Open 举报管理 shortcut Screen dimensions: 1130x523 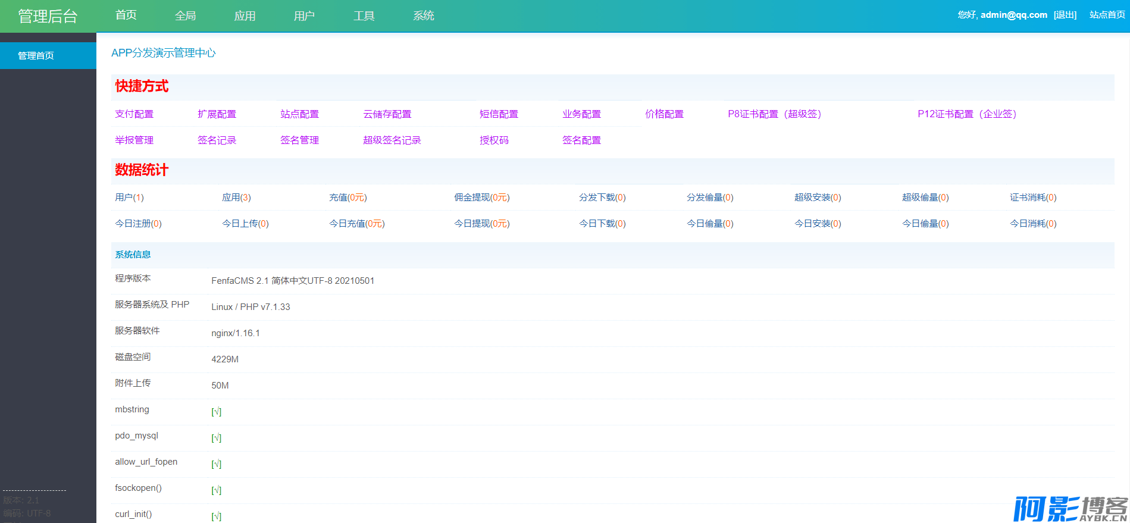click(x=134, y=140)
